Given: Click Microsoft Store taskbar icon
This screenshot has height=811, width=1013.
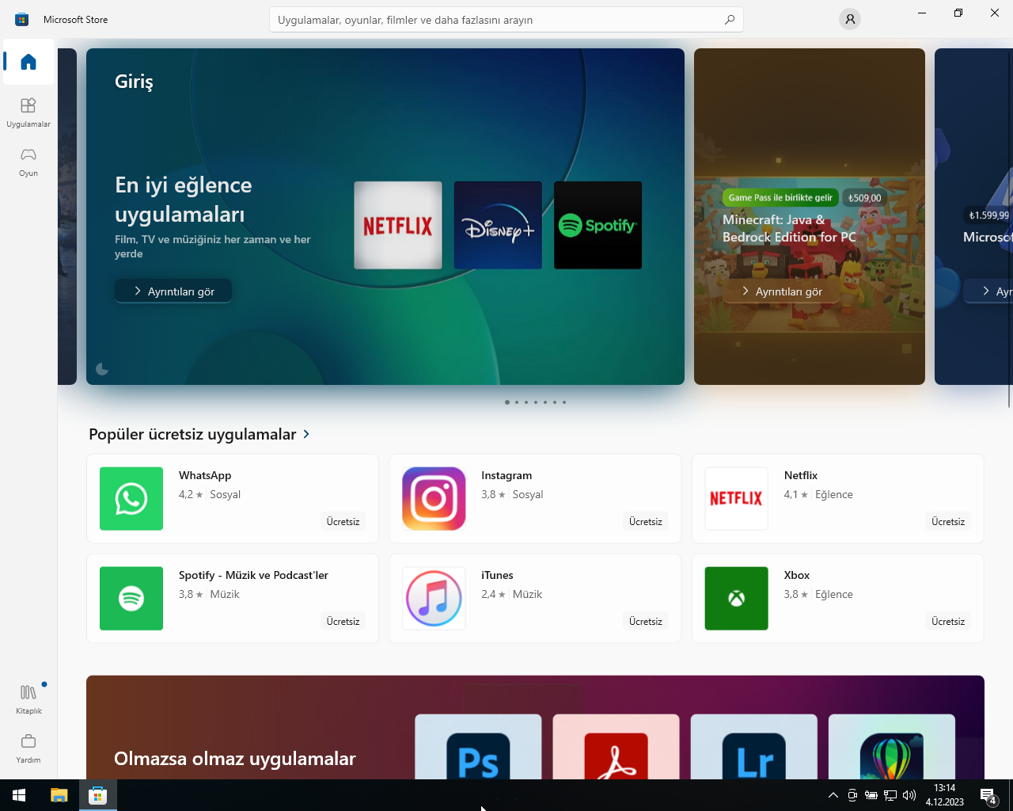Looking at the screenshot, I should [x=97, y=795].
